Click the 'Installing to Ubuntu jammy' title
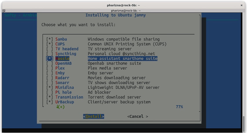The height and width of the screenshot is (133, 247). coord(116,15)
